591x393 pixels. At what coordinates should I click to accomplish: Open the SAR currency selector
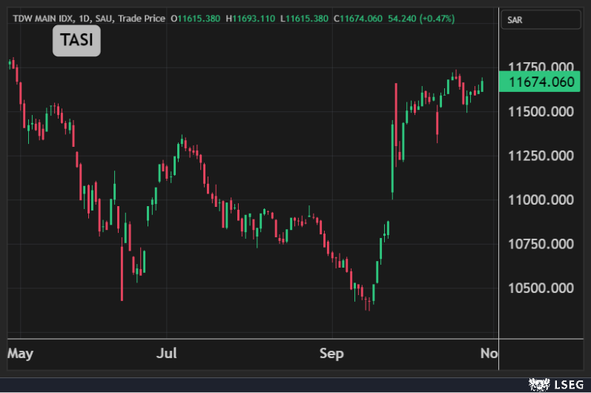541,20
